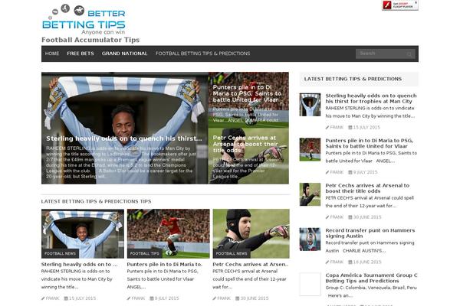Open sidebar link Petr Cechs arrives at Arsenal
This screenshot has height=306, width=460.
pyautogui.click(x=367, y=188)
